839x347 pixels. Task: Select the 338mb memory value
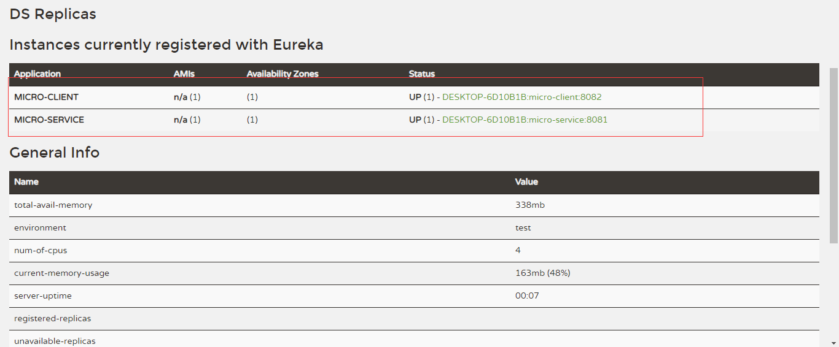pos(530,205)
